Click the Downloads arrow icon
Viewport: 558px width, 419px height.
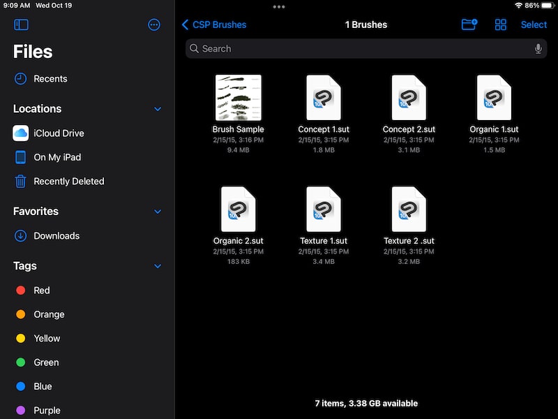click(x=21, y=236)
